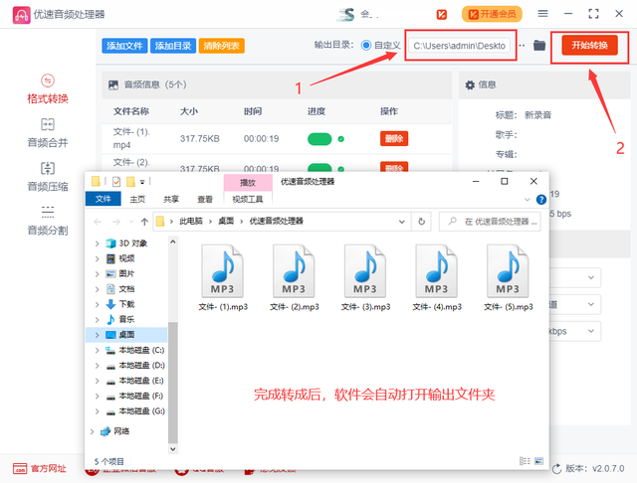
Task: Expand the 下载 tree node
Action: point(98,304)
